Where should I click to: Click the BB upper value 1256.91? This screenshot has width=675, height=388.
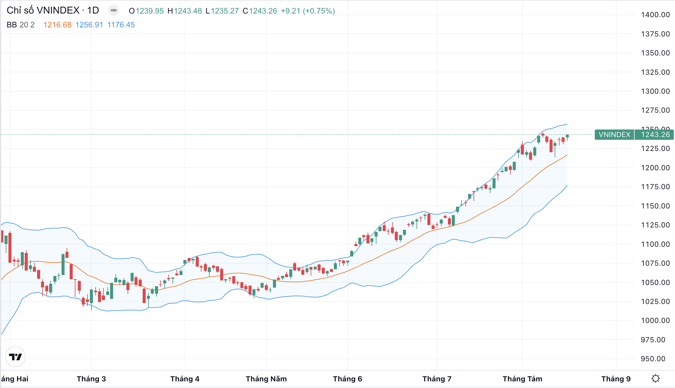point(89,25)
